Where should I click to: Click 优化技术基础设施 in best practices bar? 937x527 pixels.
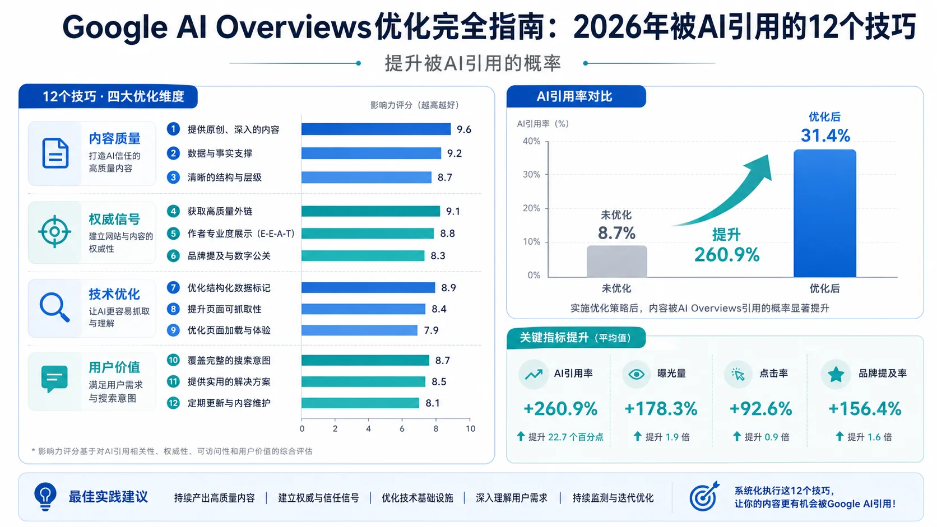(418, 498)
